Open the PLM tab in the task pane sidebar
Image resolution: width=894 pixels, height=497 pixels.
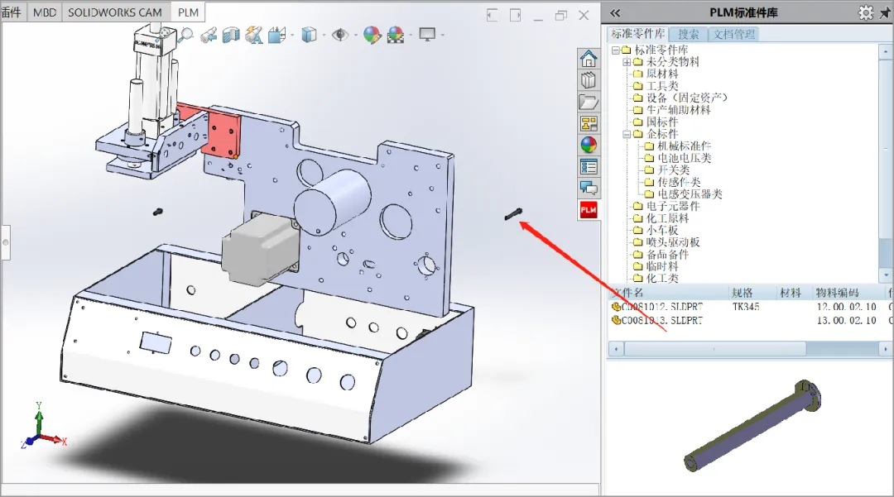pos(589,210)
